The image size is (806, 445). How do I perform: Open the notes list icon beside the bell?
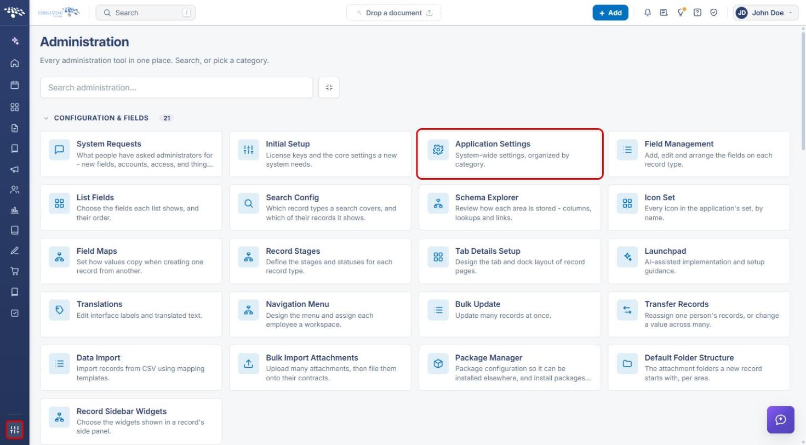click(x=664, y=13)
